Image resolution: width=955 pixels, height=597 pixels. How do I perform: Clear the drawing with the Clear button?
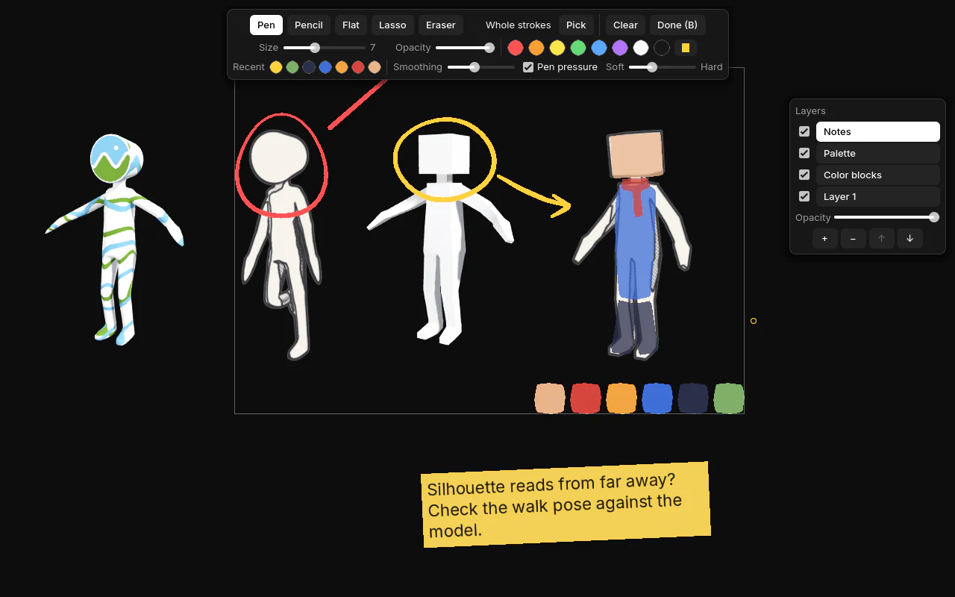[625, 25]
